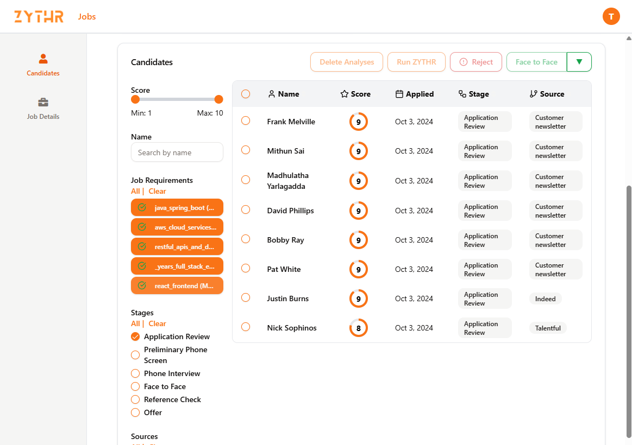
Task: Click the Score slider maximum handle
Action: [218, 99]
